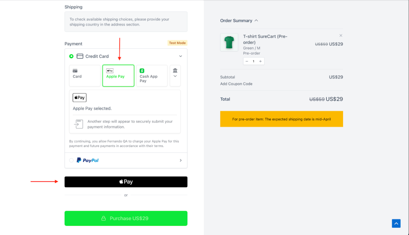Screen dimensions: 409x235
Task: Remove the T-shirt from the order
Action: click(x=341, y=36)
